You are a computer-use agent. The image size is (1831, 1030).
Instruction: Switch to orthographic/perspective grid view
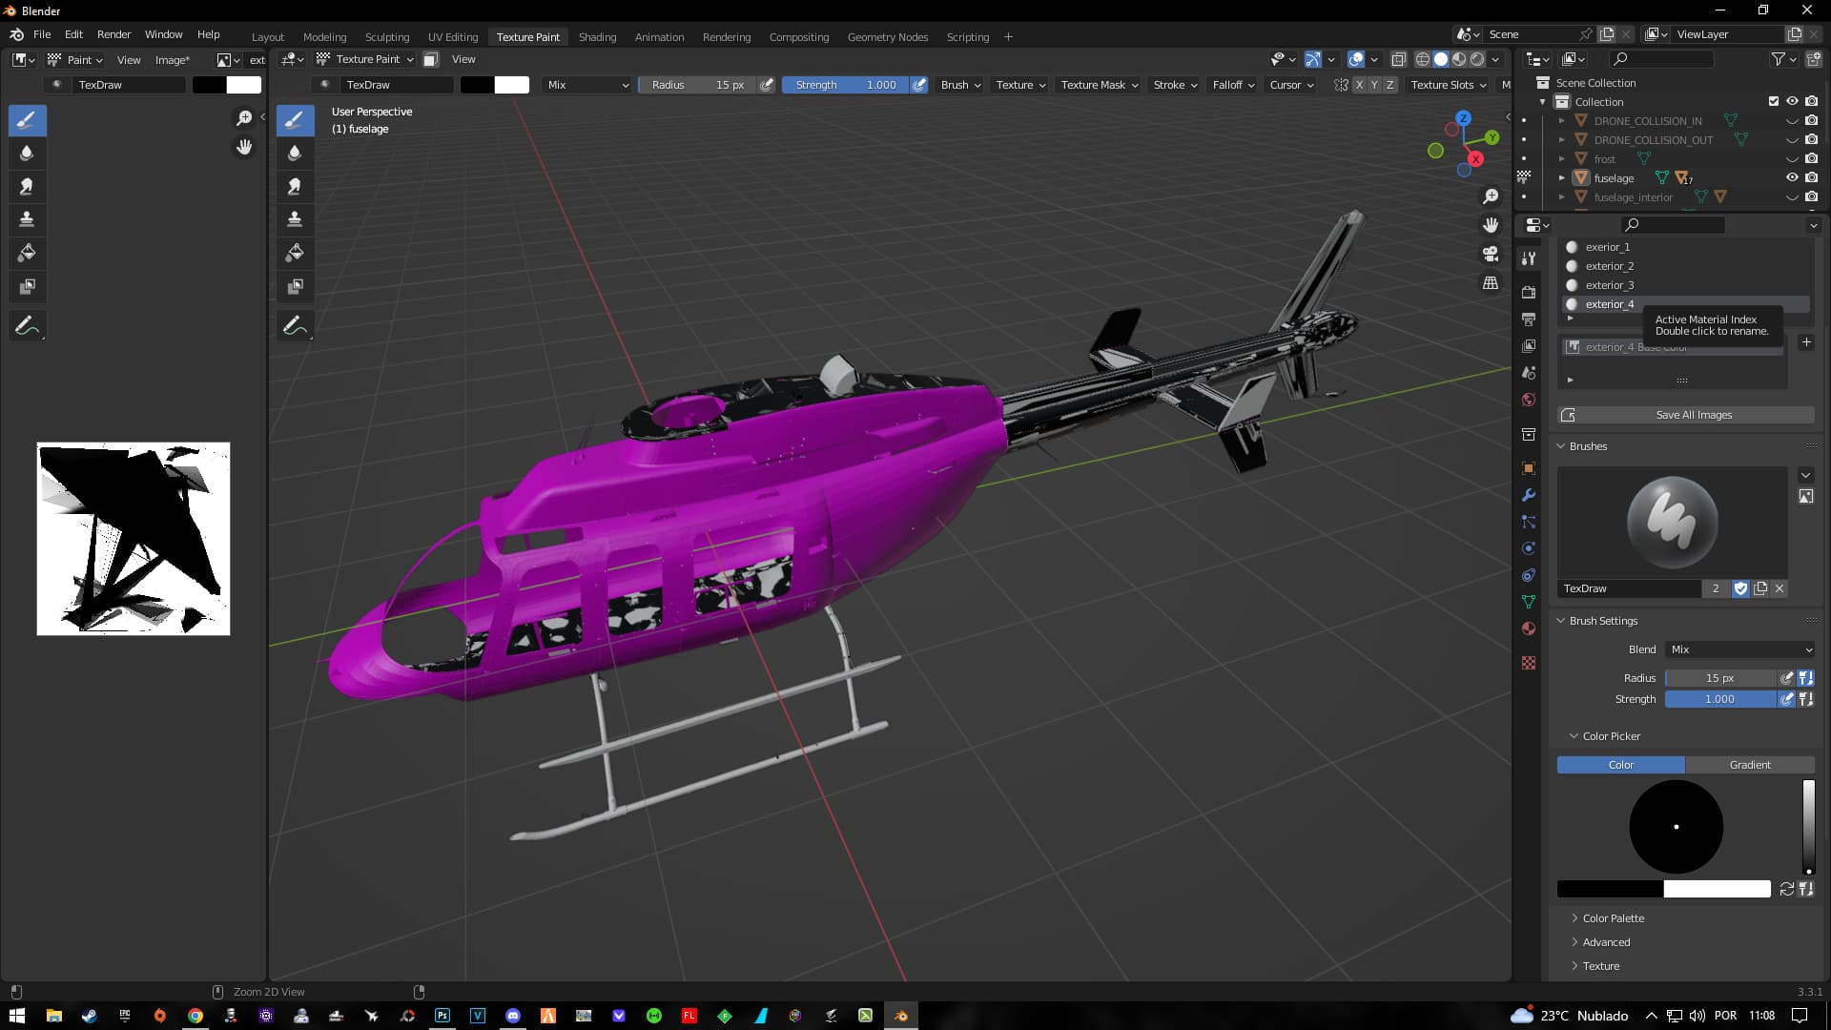coord(1490,283)
